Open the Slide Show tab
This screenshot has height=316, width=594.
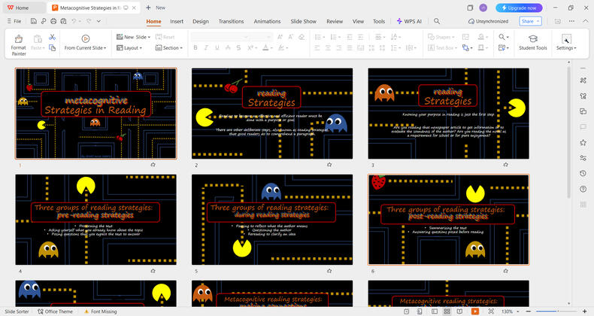[304, 21]
